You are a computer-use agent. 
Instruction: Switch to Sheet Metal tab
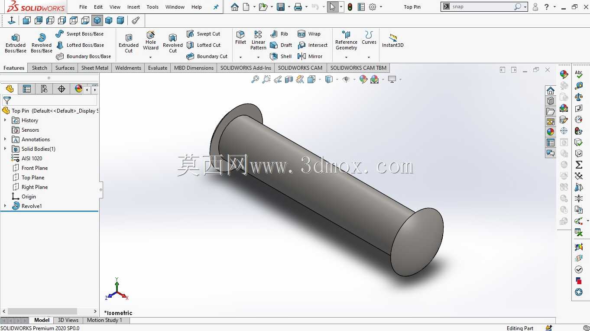tap(95, 68)
